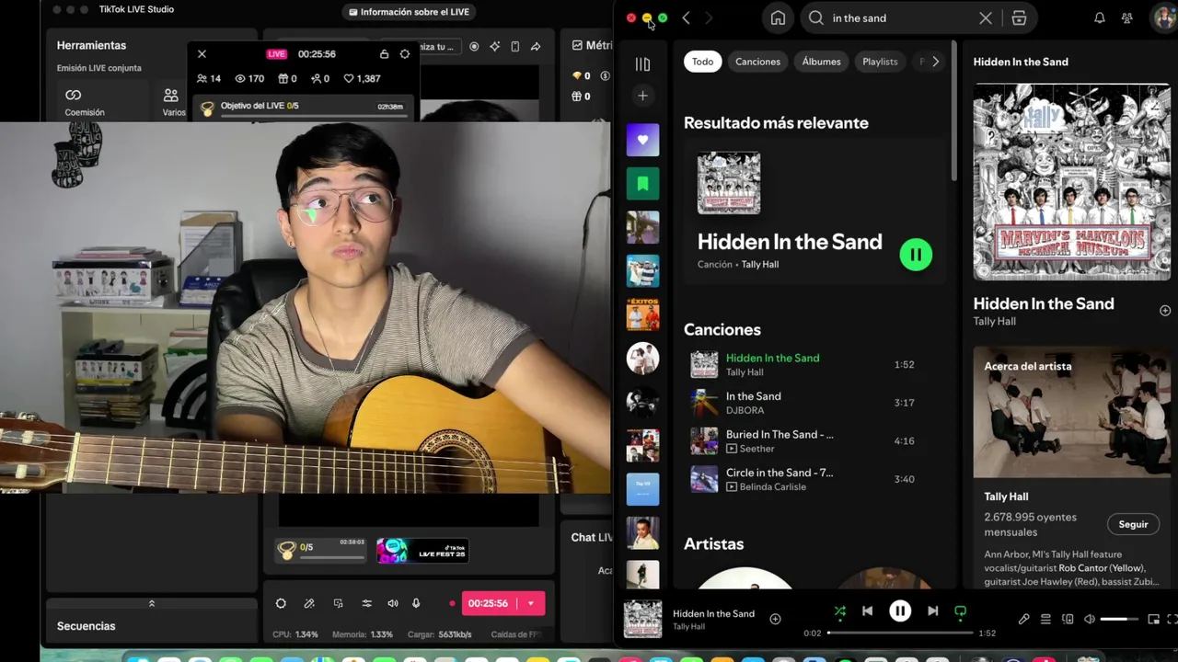
Task: Click the phone icon in TikTok toolbar
Action: tap(515, 46)
